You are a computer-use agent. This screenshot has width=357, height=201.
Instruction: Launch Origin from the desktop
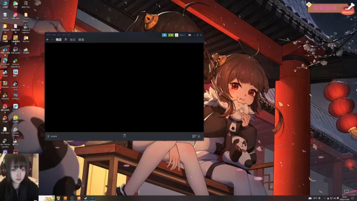pos(5,119)
